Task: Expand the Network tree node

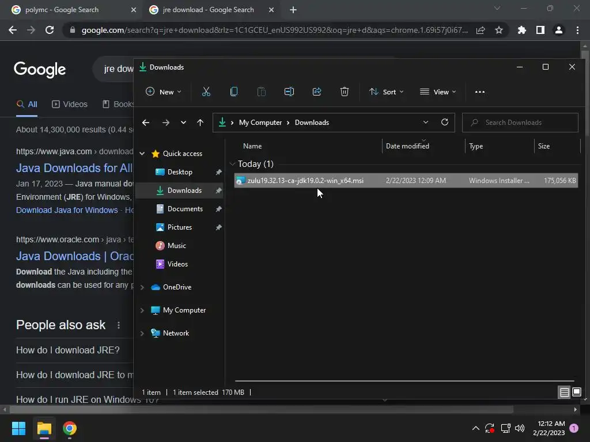Action: coord(142,333)
